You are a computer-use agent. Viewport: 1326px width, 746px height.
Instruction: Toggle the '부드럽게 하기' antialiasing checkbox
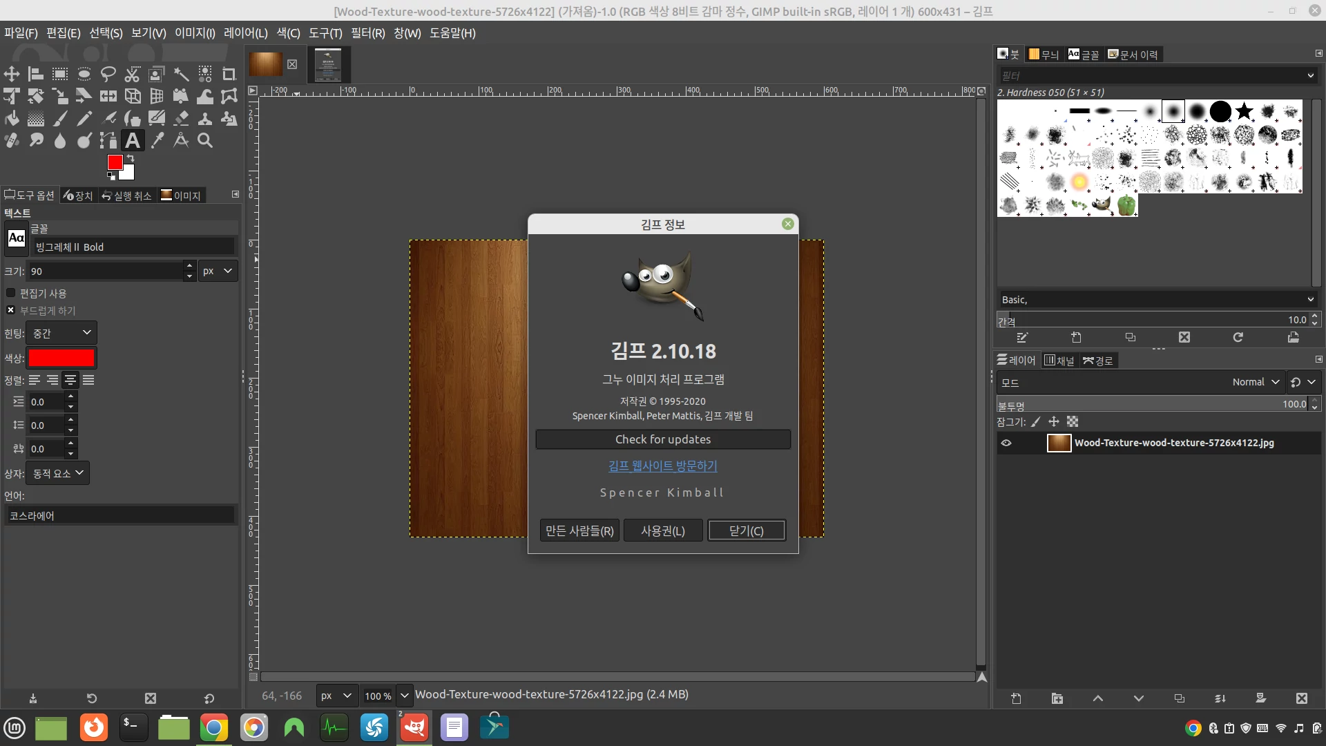click(11, 310)
